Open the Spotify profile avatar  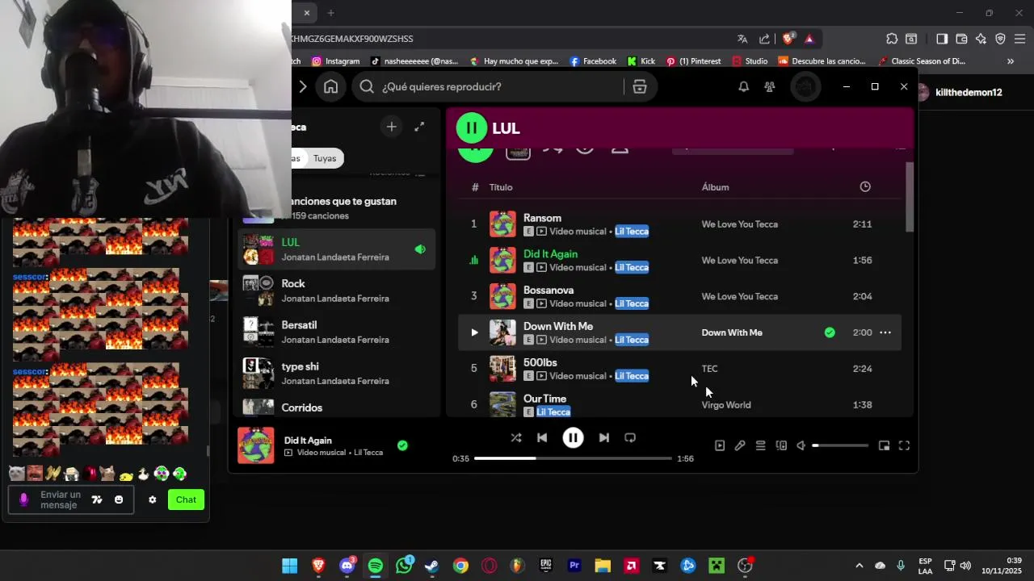coord(805,86)
